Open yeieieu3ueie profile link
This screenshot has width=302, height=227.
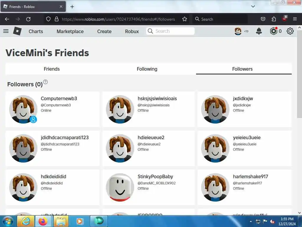pos(247,137)
